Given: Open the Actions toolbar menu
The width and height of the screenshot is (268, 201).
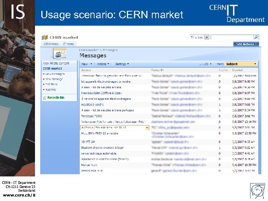Looking at the screenshot, I should [x=103, y=64].
